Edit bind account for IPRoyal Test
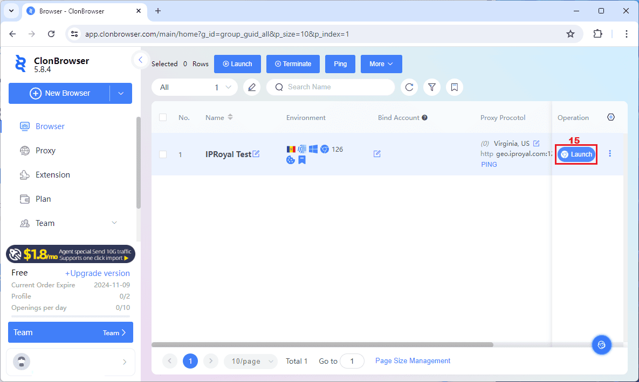The width and height of the screenshot is (639, 382). (x=377, y=154)
